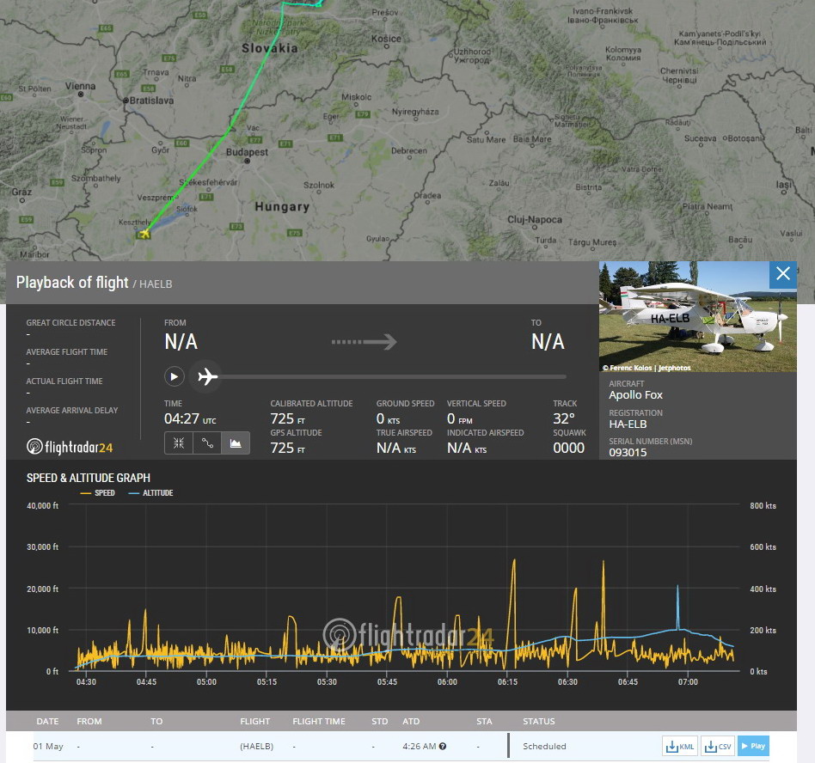
Task: Select the 01 May flight row
Action: point(258,746)
